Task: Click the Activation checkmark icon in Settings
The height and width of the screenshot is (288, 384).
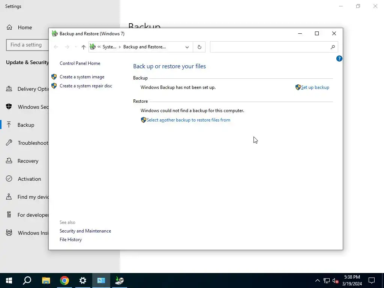Action: 9,178
